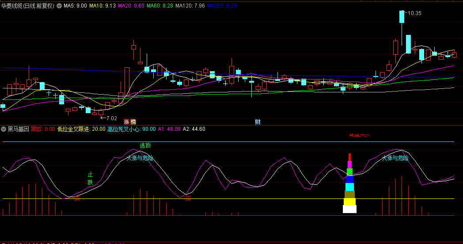Click the cyan block of stacked tower
Image resolution: width=463 pixels, height=244 pixels.
pos(349,187)
